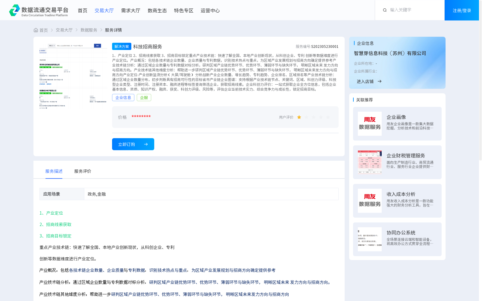This screenshot has width=482, height=301.
Task: Click the first rating star
Action: (299, 117)
